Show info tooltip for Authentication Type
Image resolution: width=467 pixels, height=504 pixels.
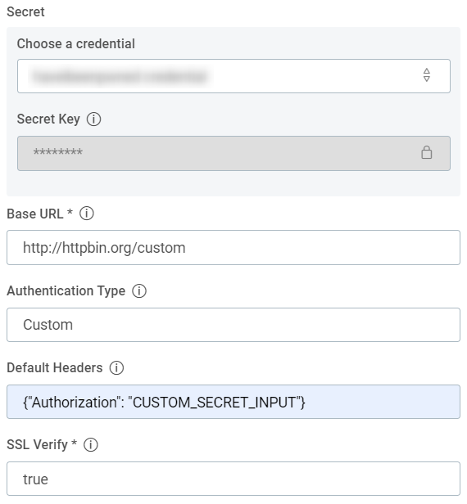coord(139,291)
